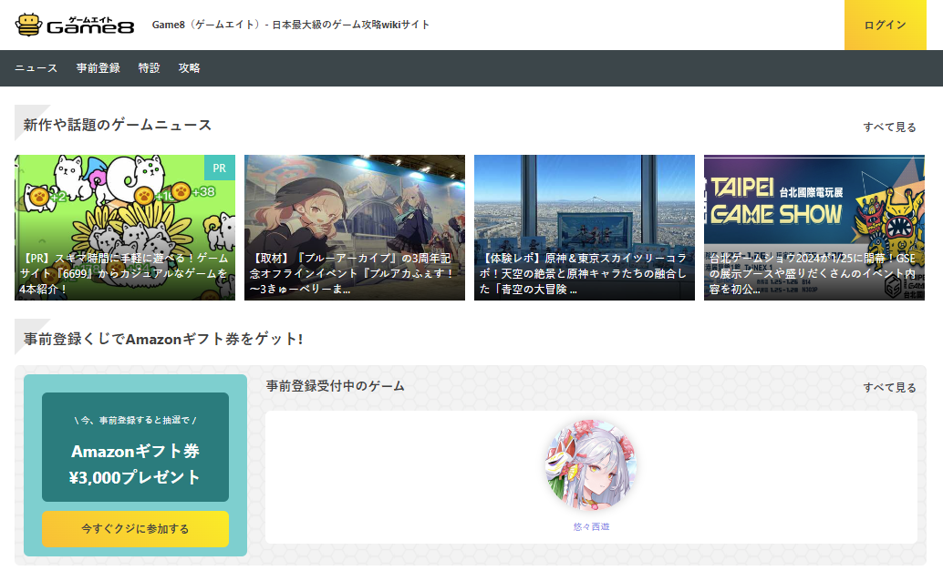Click すべて見る beside the game news heading
Viewport: 943px width, 581px height.
click(x=889, y=127)
